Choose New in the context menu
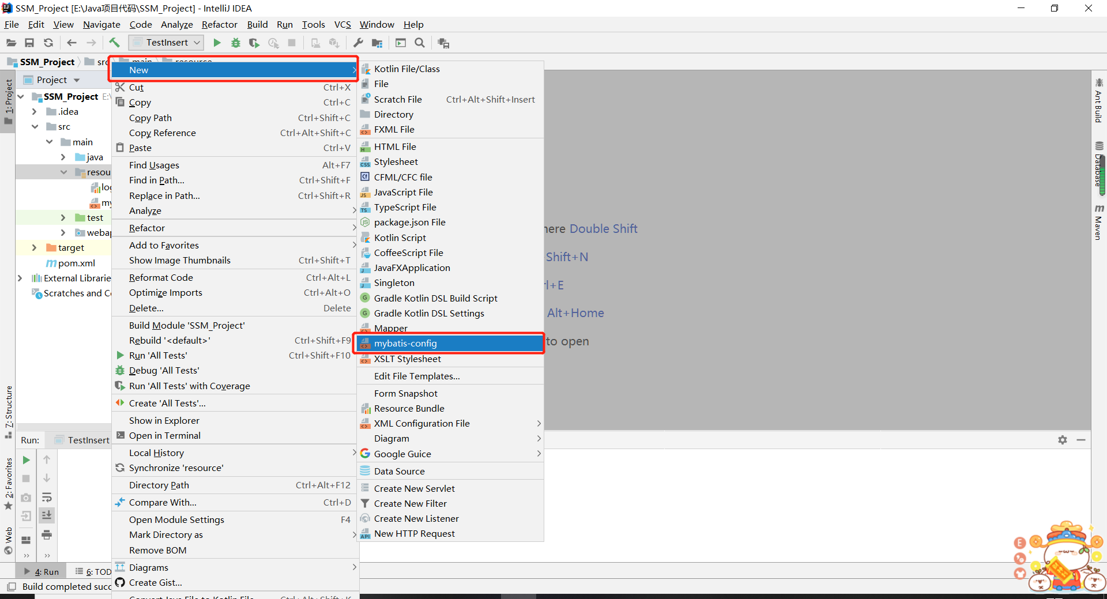Viewport: 1107px width, 599px height. tap(235, 70)
